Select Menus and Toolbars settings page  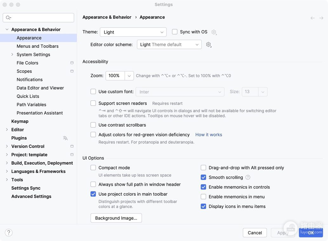pyautogui.click(x=38, y=46)
